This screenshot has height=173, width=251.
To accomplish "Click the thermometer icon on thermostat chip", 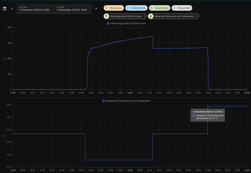I will (151, 16).
